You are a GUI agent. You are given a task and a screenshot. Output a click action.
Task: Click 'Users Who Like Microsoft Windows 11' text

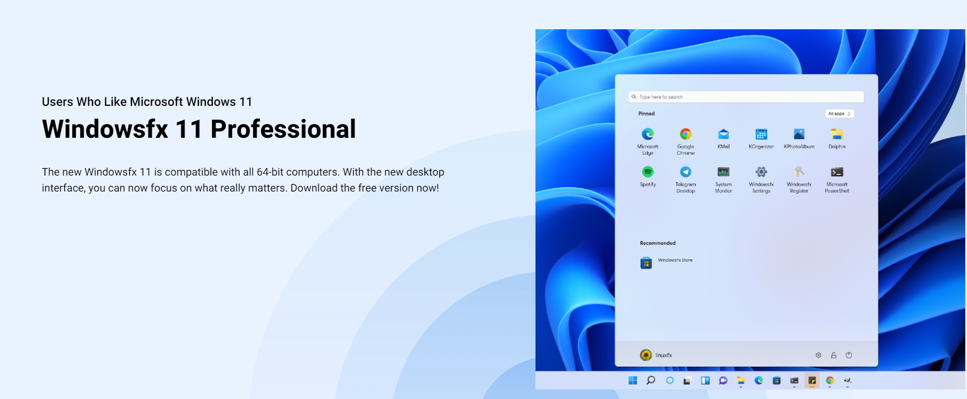point(147,102)
